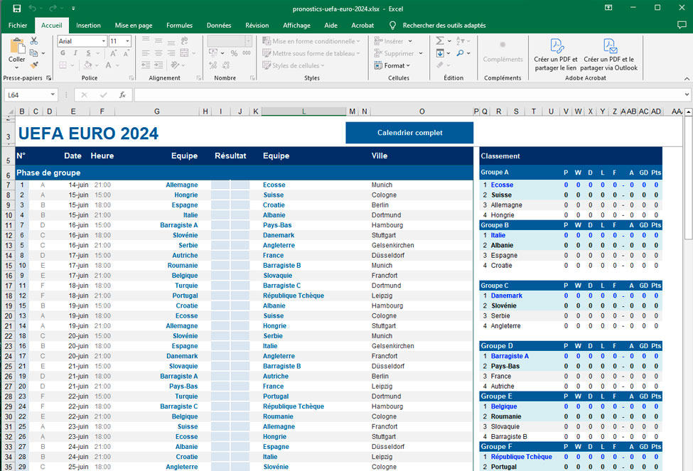Open Styles de cellules dropdown
Viewport: 693px width, 471px height.
294,65
